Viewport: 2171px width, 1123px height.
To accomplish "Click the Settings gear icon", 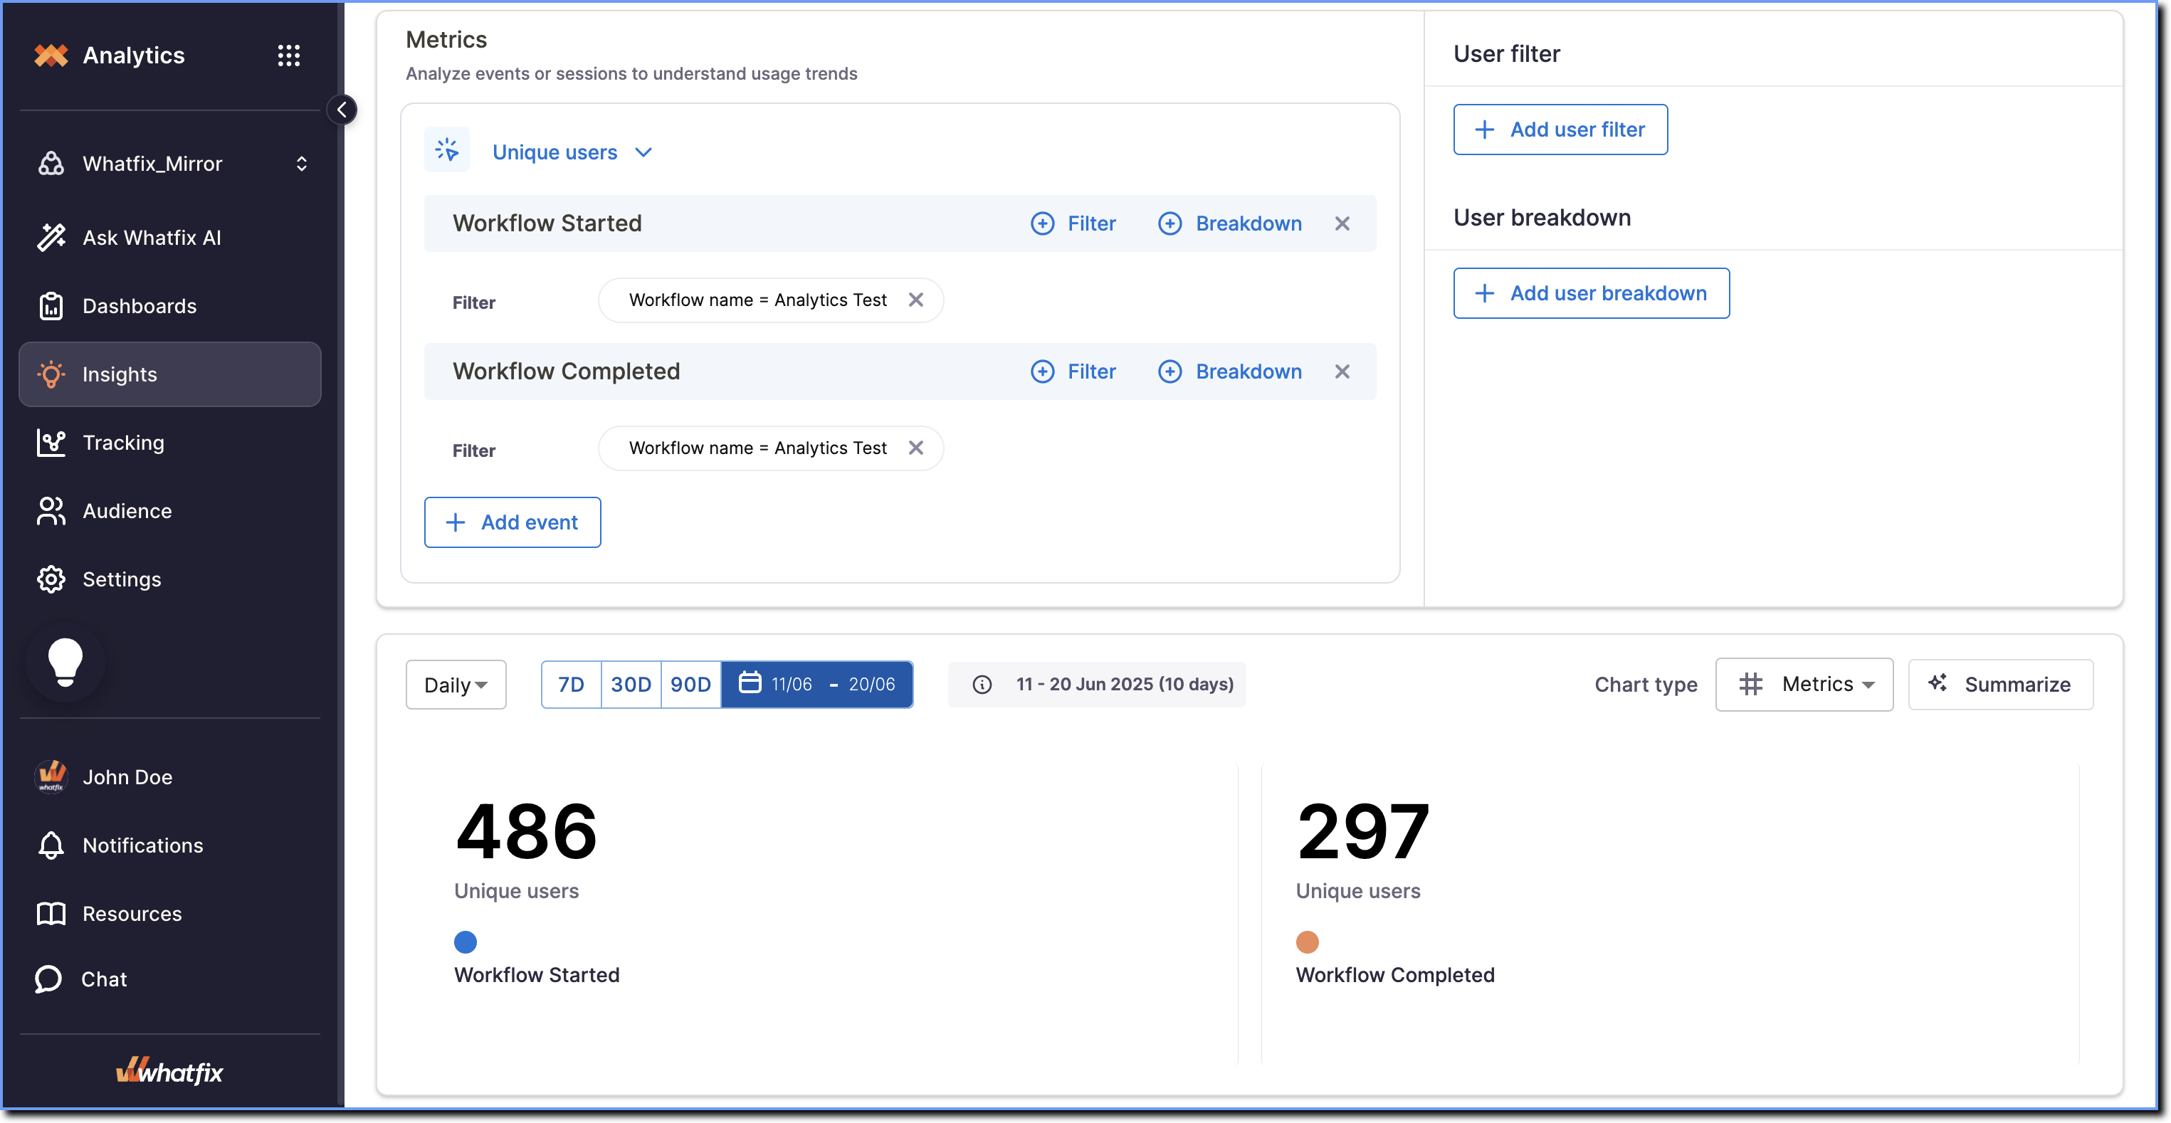I will coord(51,579).
